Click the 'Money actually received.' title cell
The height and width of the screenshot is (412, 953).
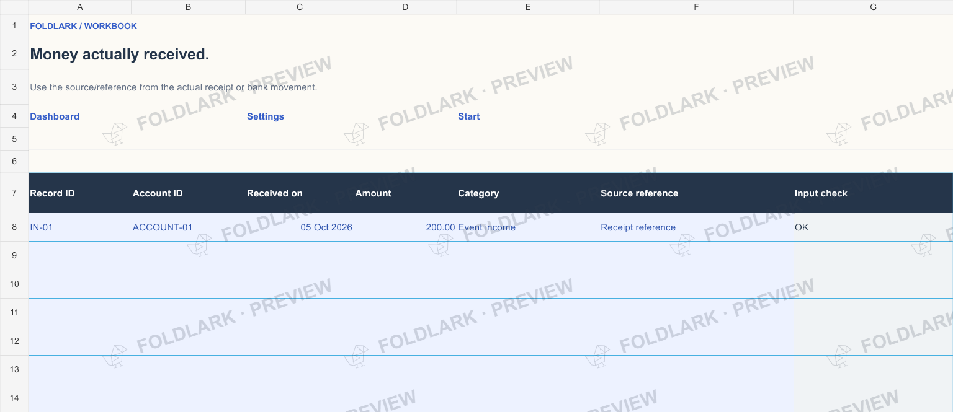(x=120, y=55)
